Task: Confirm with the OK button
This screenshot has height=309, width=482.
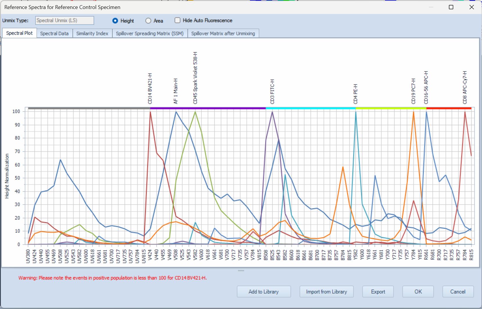Action: (418, 292)
